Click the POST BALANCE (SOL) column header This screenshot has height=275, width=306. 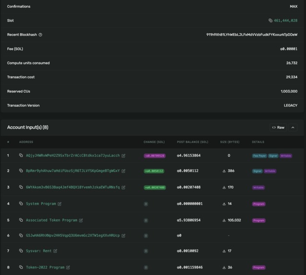[x=193, y=142]
